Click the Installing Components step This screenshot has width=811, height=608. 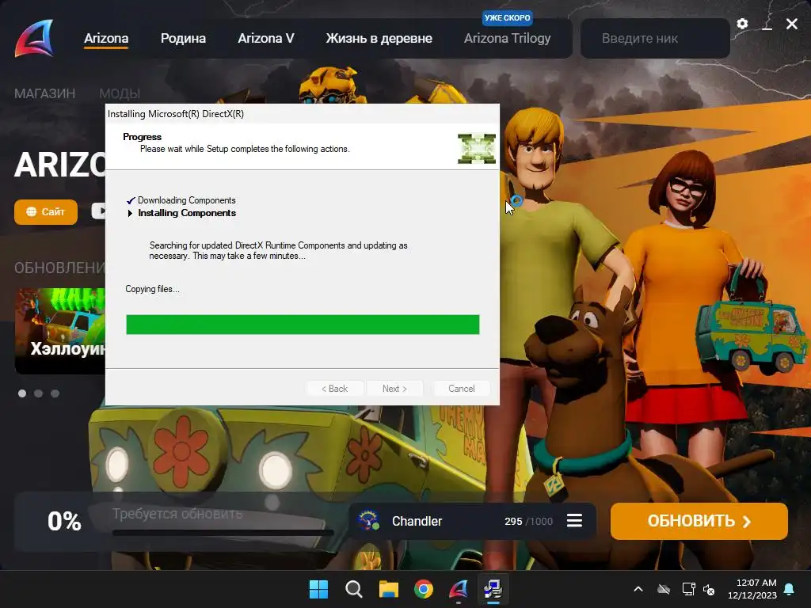[187, 213]
